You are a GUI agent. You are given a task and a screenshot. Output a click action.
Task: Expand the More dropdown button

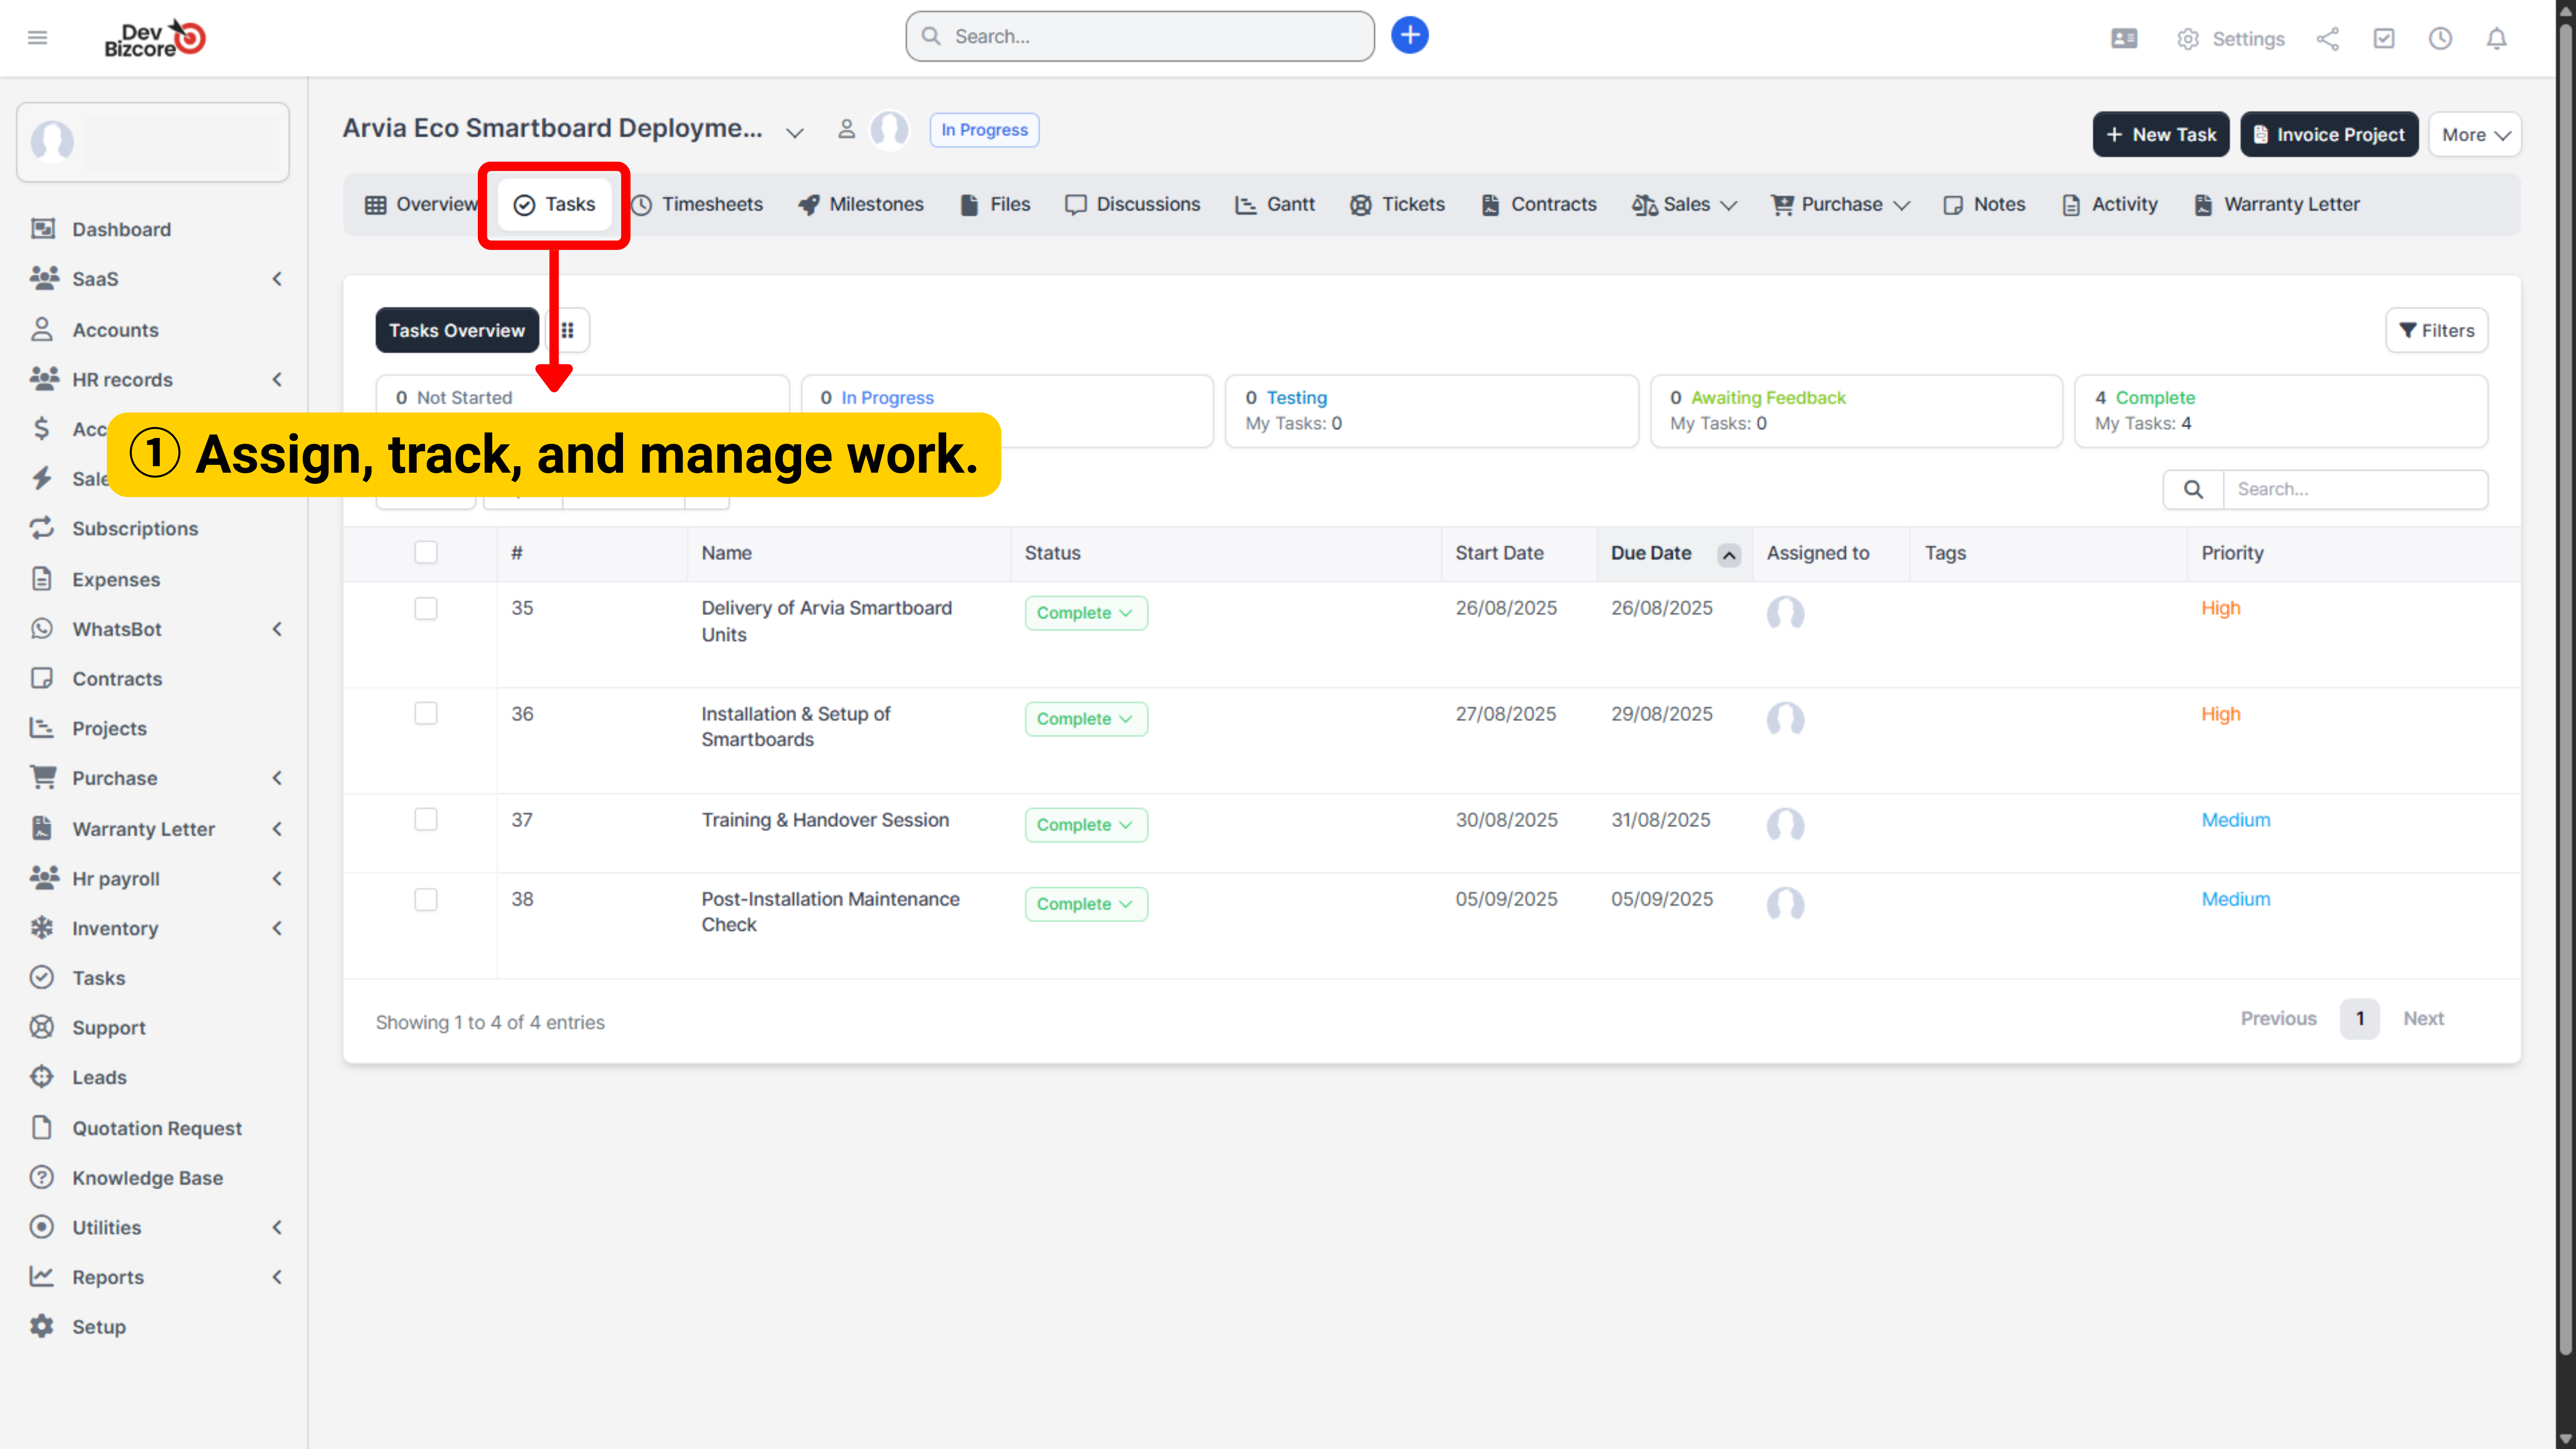(x=2474, y=134)
